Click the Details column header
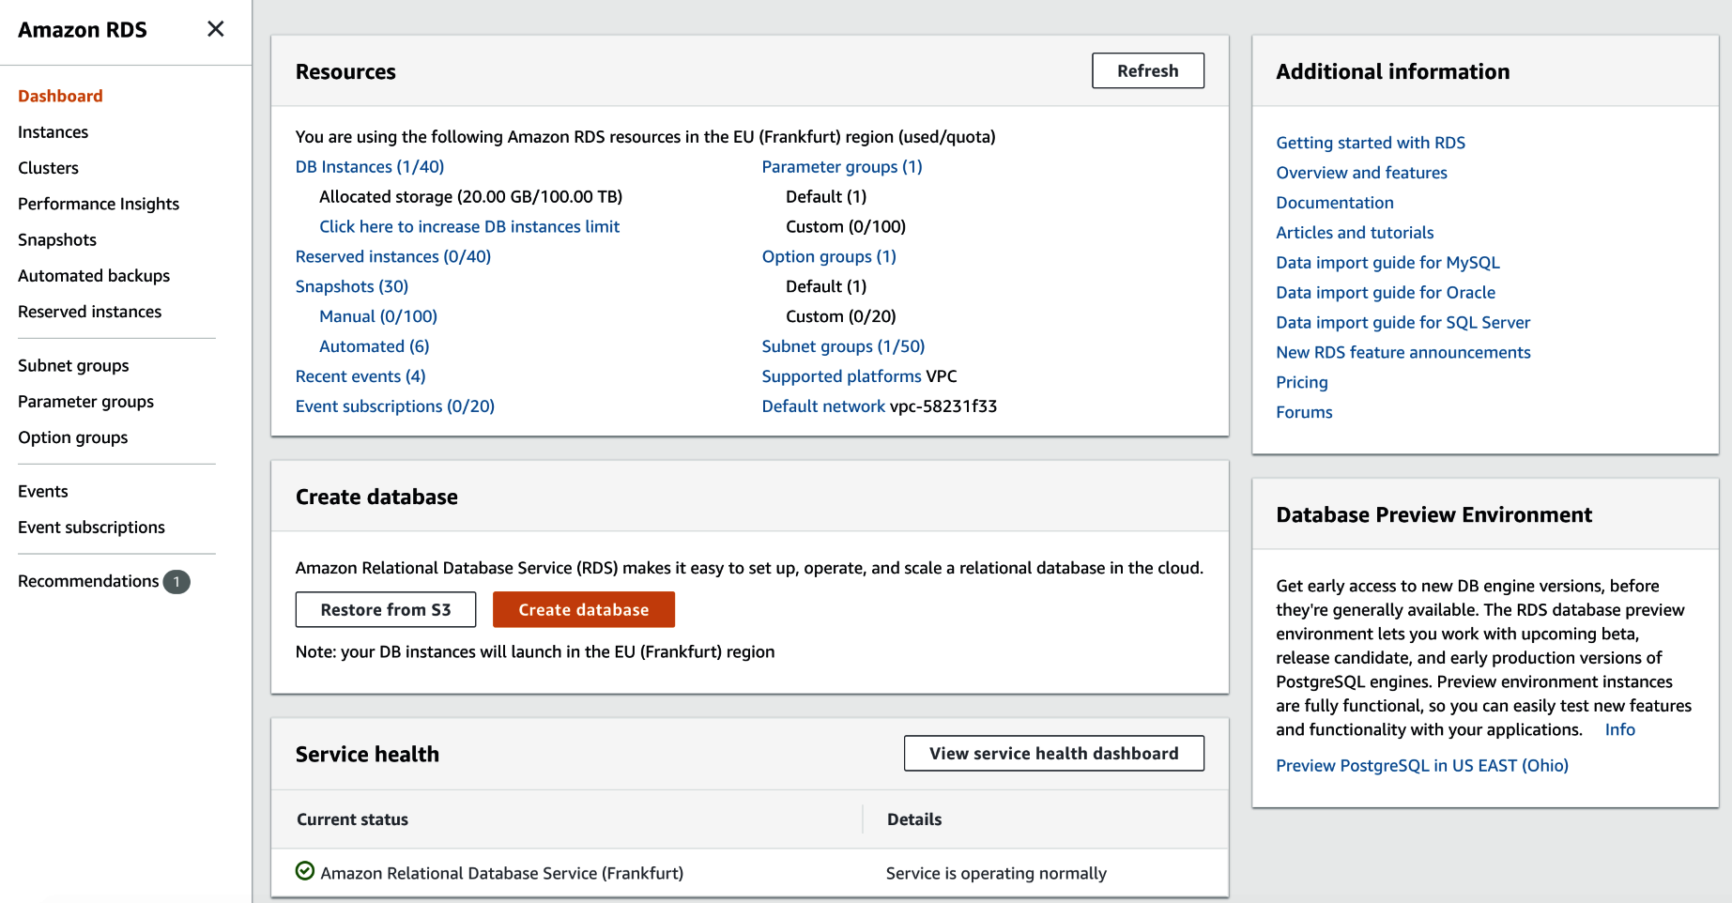Image resolution: width=1732 pixels, height=903 pixels. [x=913, y=819]
